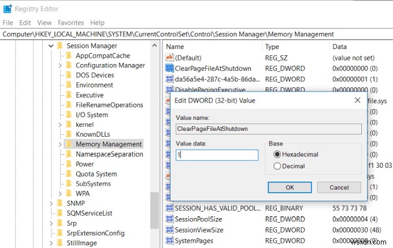Viewport: 393px width, 248px height.
Task: Click the (Default) string value icon
Action: click(x=170, y=58)
